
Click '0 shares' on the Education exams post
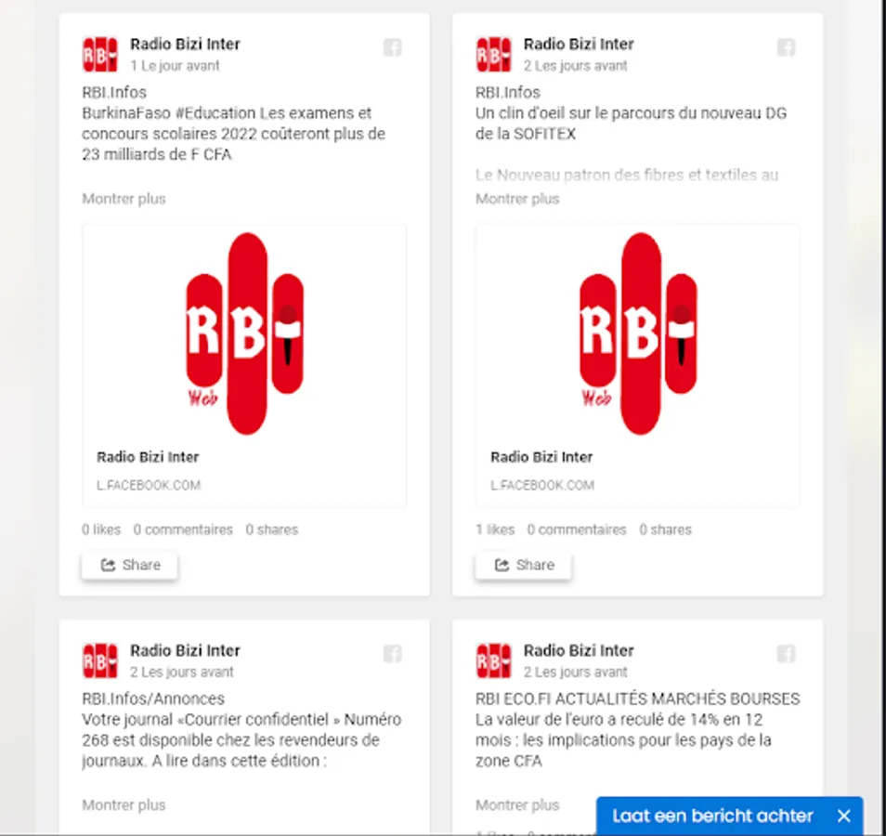272,529
